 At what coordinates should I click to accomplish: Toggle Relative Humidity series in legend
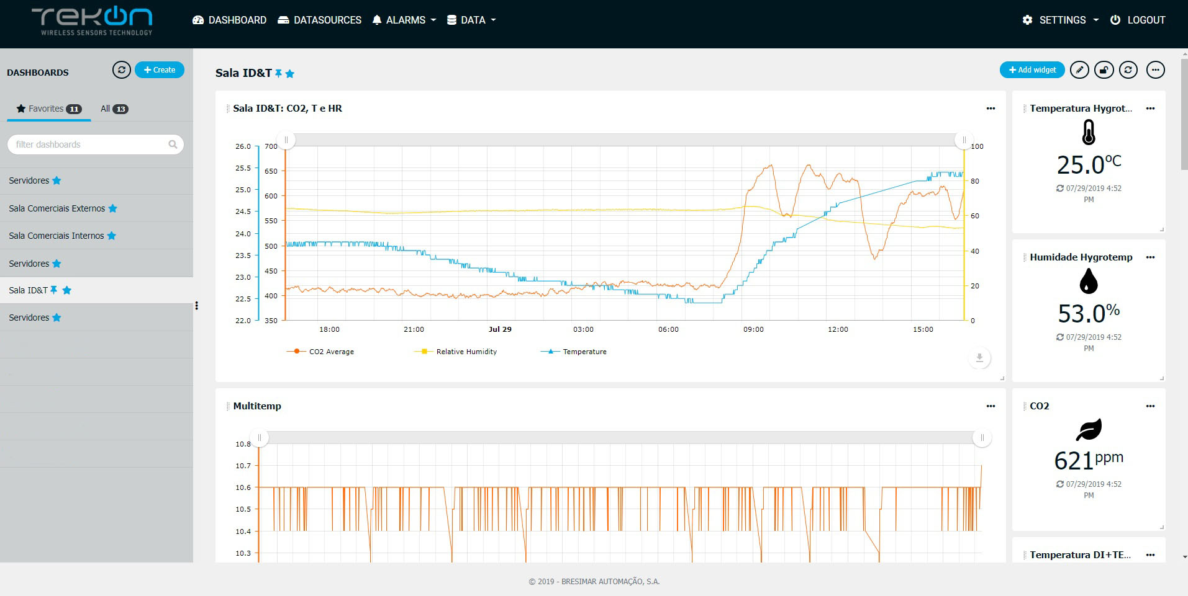coord(456,352)
